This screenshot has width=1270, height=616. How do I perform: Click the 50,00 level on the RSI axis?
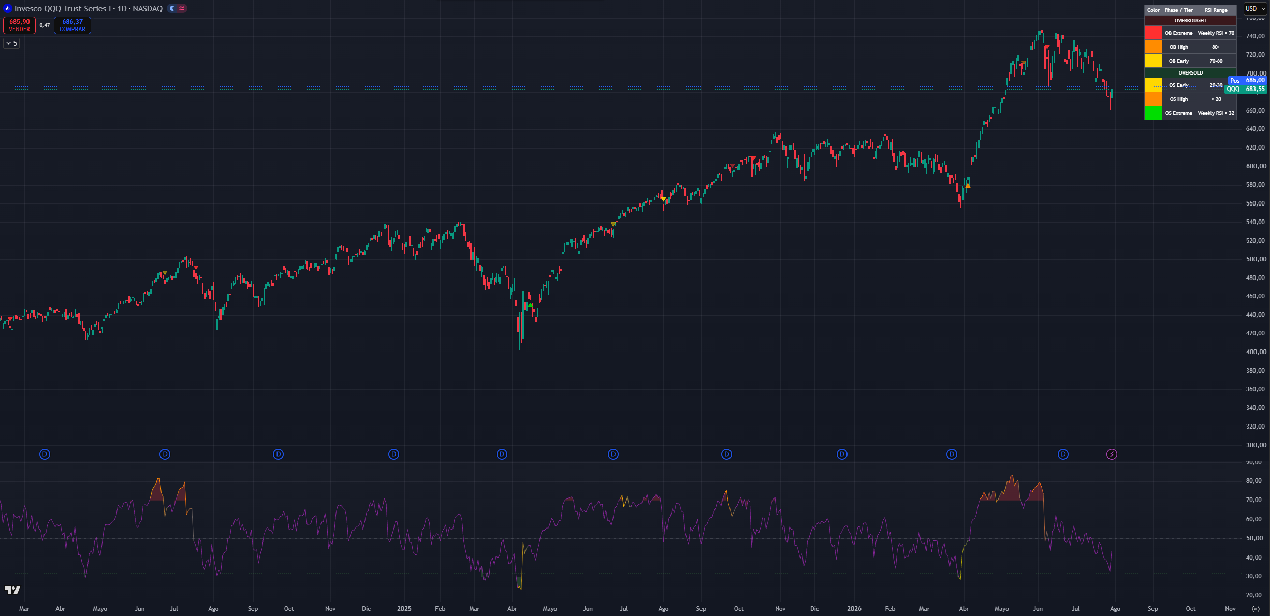coord(1254,538)
